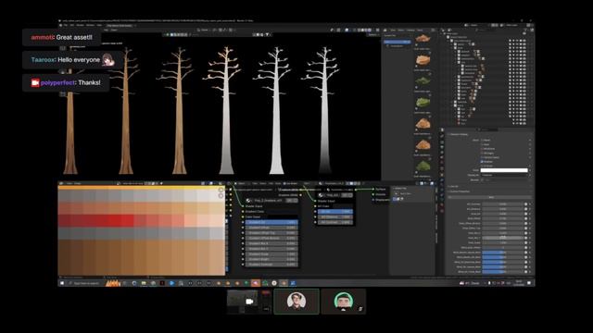Click ammoti's Great asset chat message

pyautogui.click(x=62, y=37)
